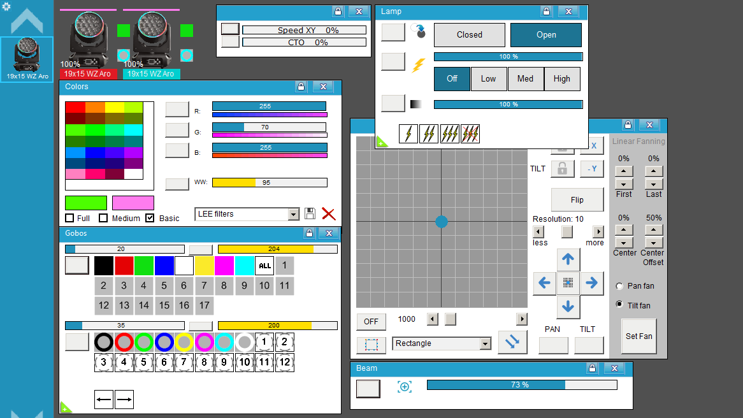This screenshot has width=743, height=418.
Task: Click the OFF shape button
Action: click(x=371, y=322)
